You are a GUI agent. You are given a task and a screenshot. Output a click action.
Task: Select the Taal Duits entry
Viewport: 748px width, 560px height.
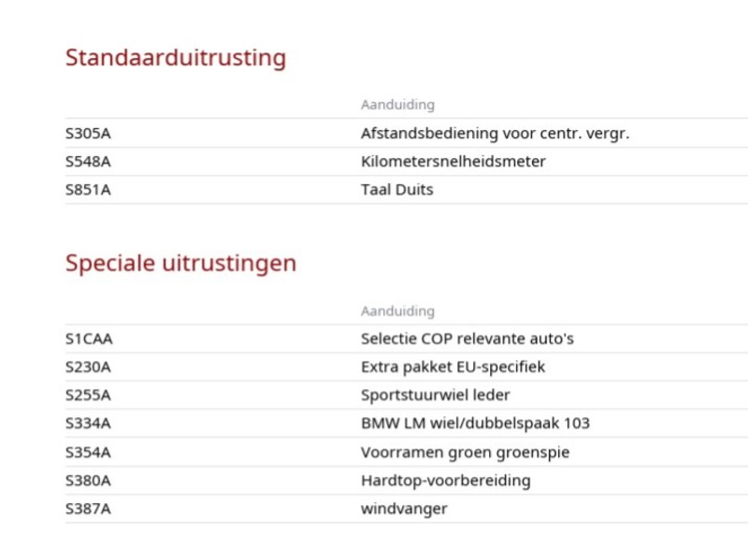point(396,190)
